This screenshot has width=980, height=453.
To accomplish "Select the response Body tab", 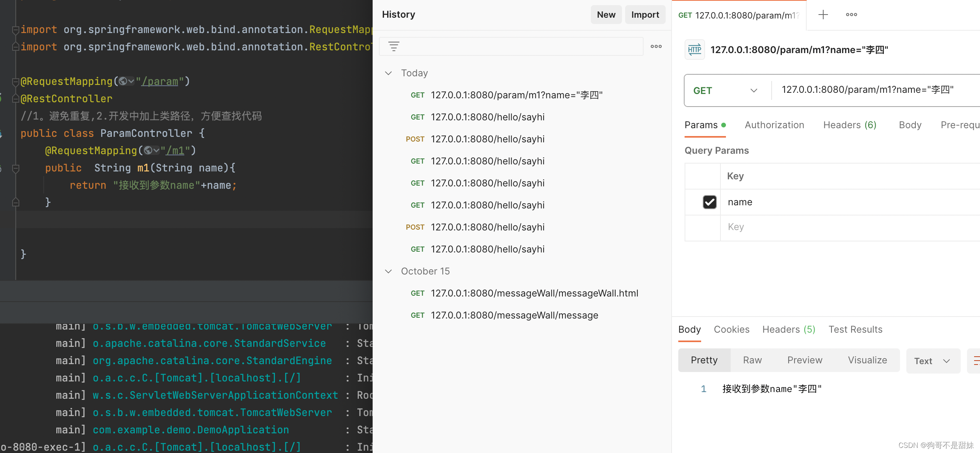I will 689,330.
